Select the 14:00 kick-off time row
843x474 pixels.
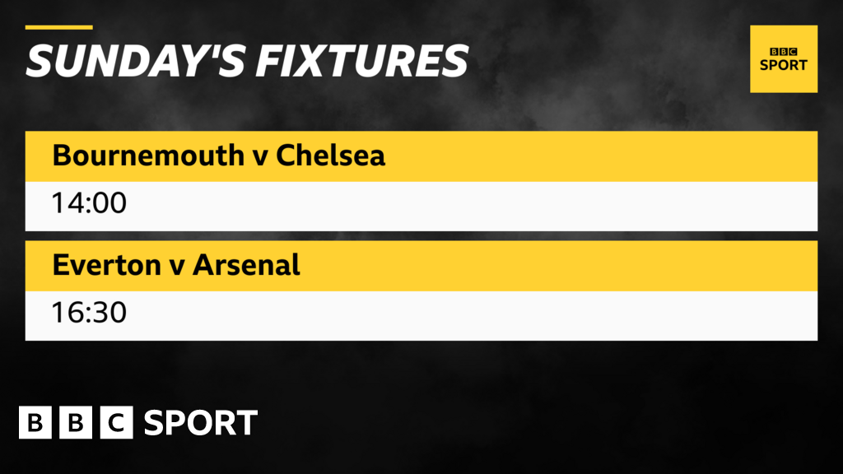click(x=421, y=206)
